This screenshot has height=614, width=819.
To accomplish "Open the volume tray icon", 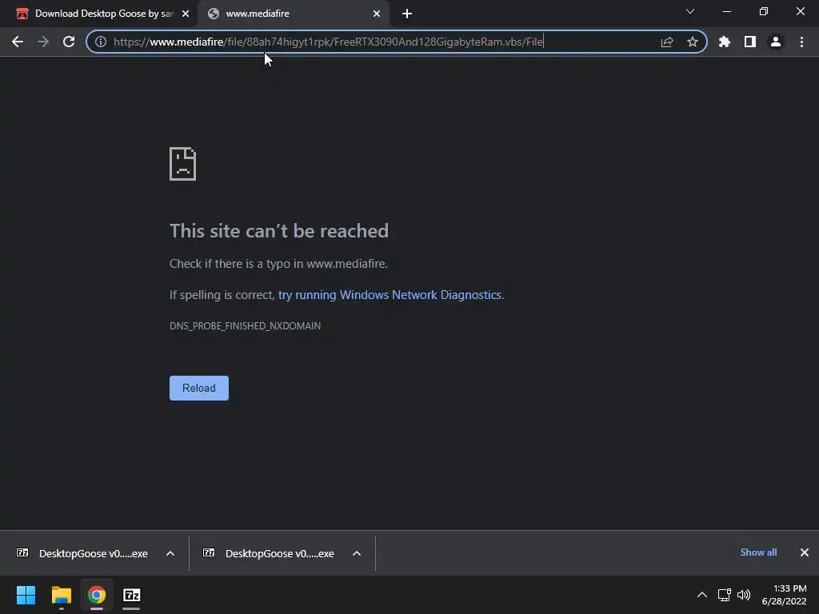I will [x=744, y=595].
